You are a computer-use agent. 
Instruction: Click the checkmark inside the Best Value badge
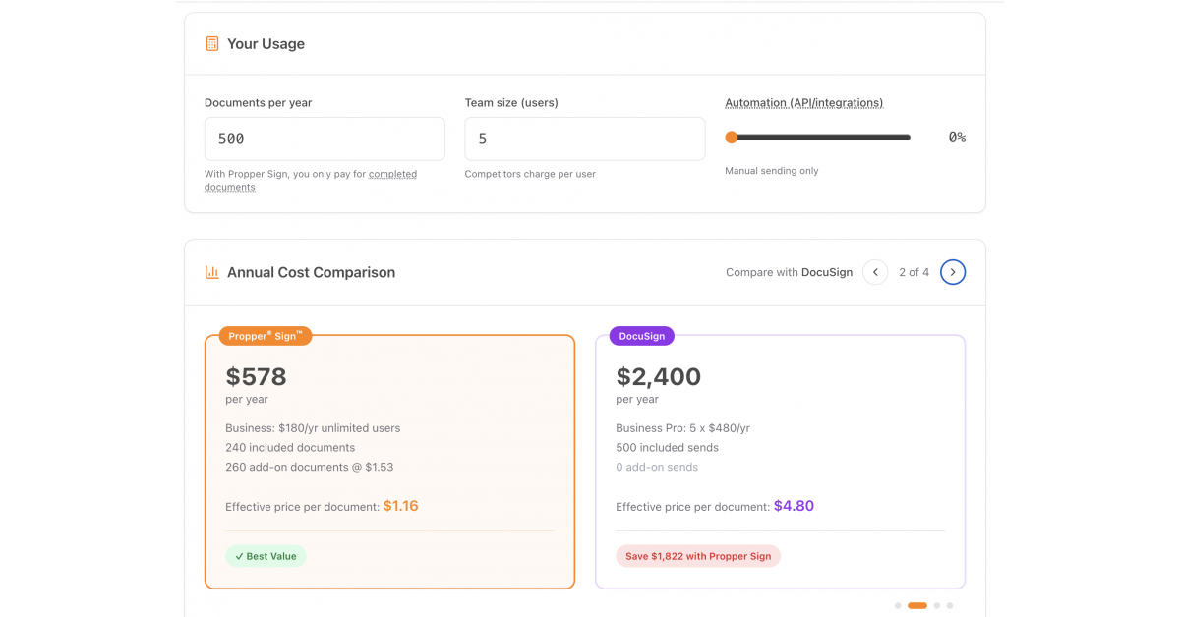click(x=239, y=556)
